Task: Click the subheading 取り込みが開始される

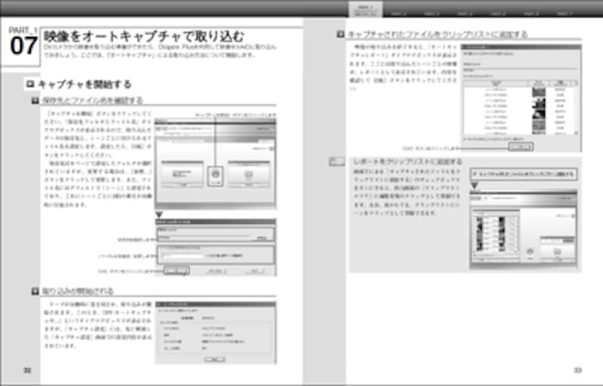Action: pyautogui.click(x=78, y=291)
